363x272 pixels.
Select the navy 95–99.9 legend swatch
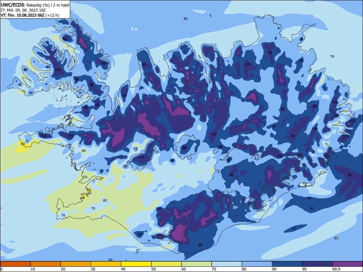click(317, 264)
